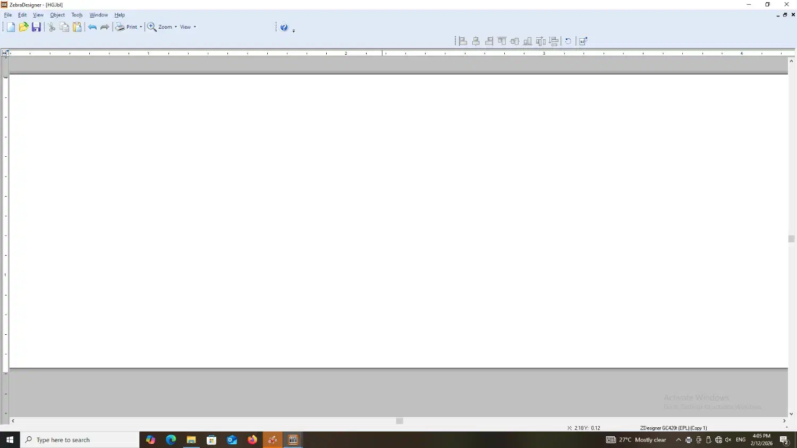
Task: Undo the last action with blue arrow
Action: click(x=92, y=27)
